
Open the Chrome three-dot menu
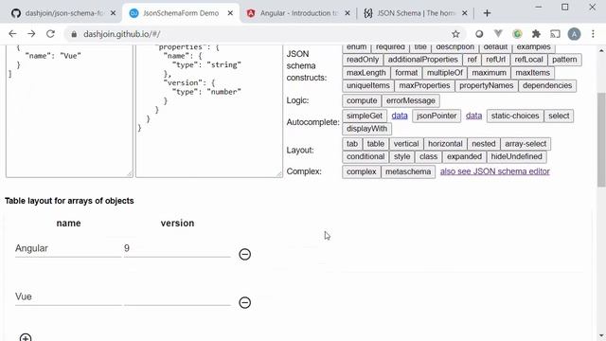593,34
